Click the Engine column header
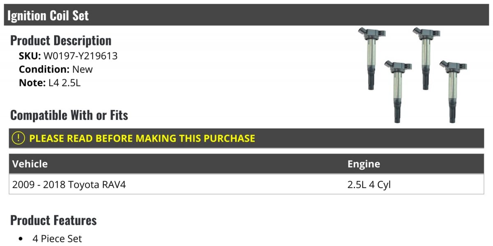Viewport: 493px width, 246px height. (x=364, y=164)
